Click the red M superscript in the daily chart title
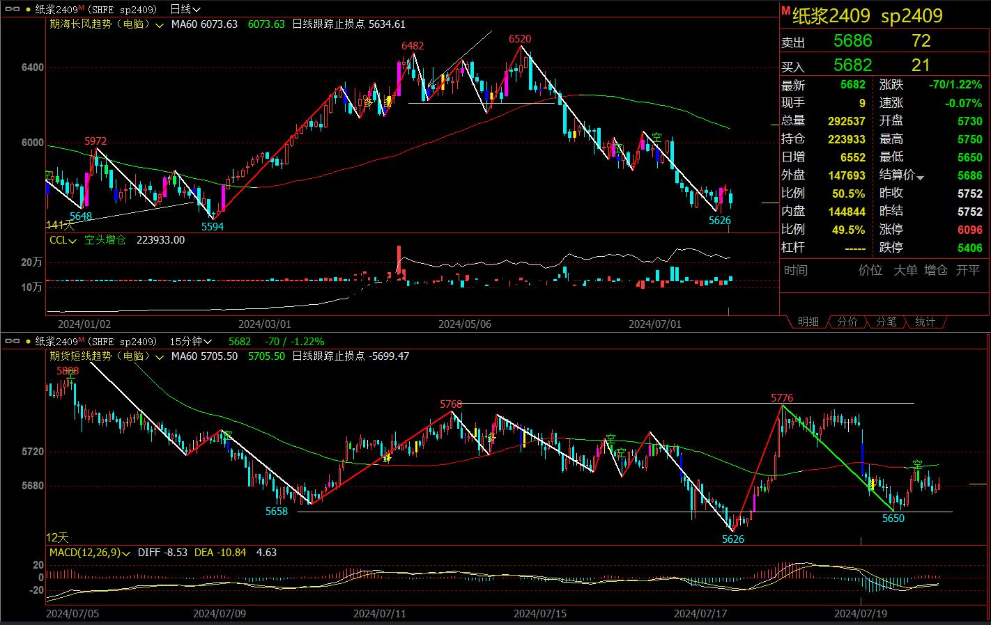 pyautogui.click(x=82, y=7)
